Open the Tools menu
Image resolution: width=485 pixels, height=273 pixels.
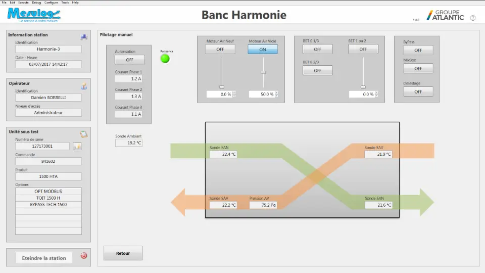(65, 3)
